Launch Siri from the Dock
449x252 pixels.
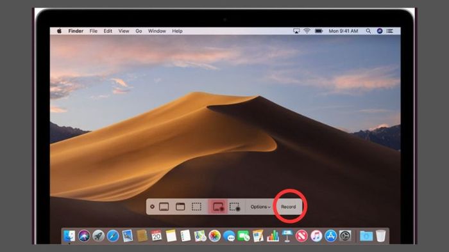(x=84, y=236)
